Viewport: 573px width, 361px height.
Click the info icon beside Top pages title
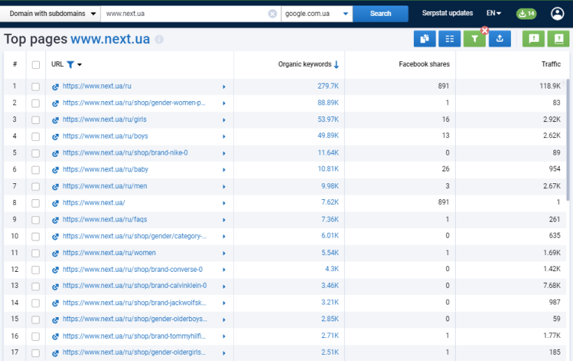point(159,39)
